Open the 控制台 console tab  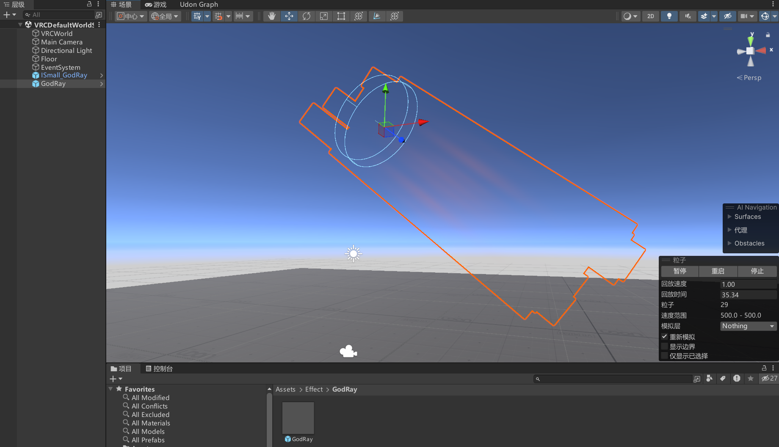click(159, 369)
